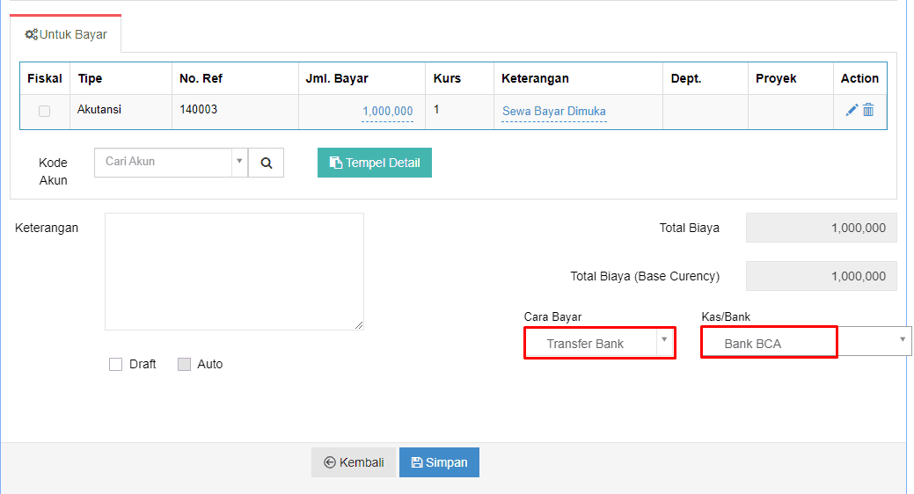Image resolution: width=914 pixels, height=494 pixels.
Task: Enable the Draft checkbox
Action: [x=115, y=364]
